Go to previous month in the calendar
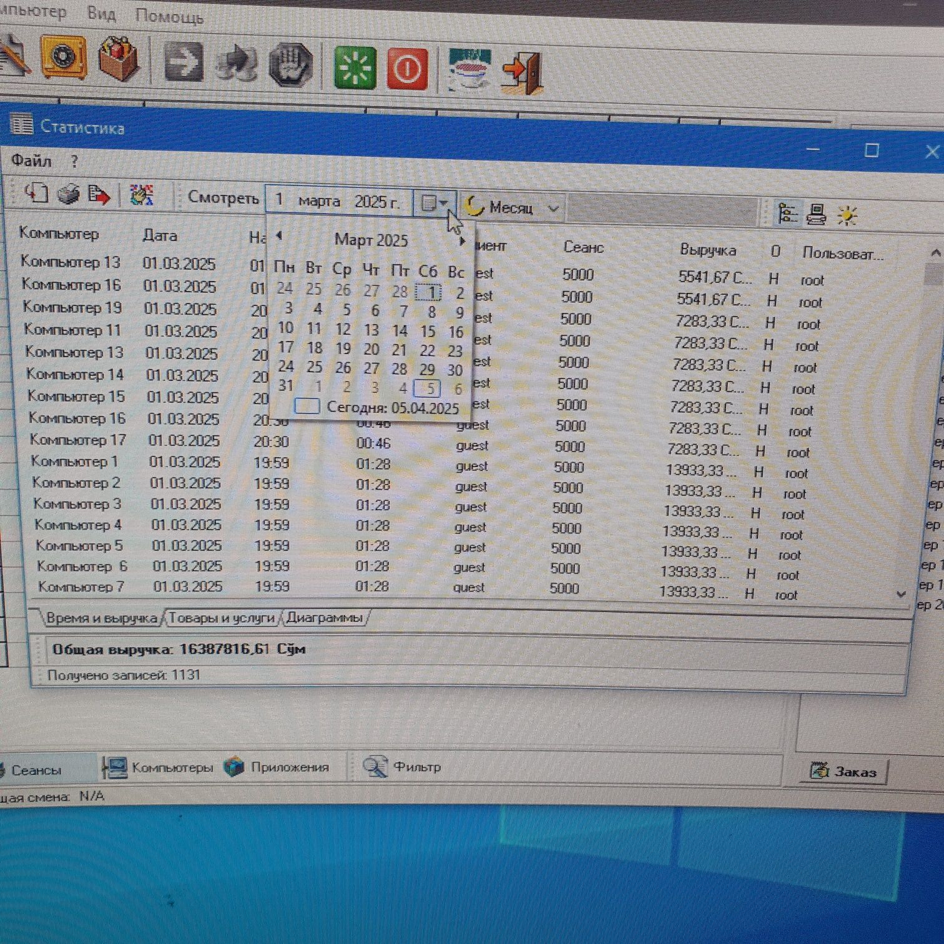944x944 pixels. coord(279,235)
